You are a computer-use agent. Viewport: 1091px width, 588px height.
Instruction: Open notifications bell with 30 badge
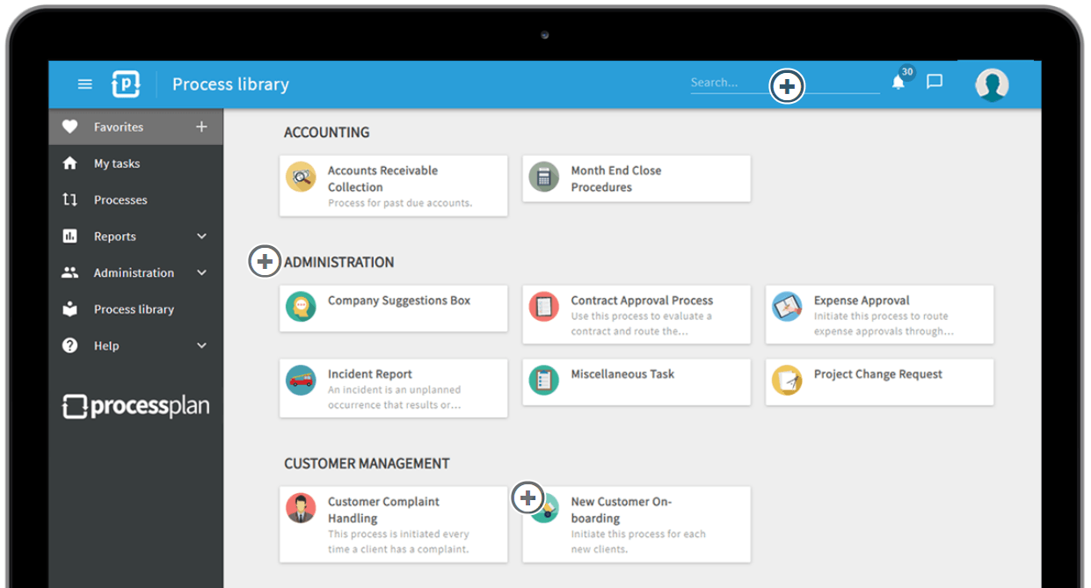(898, 82)
